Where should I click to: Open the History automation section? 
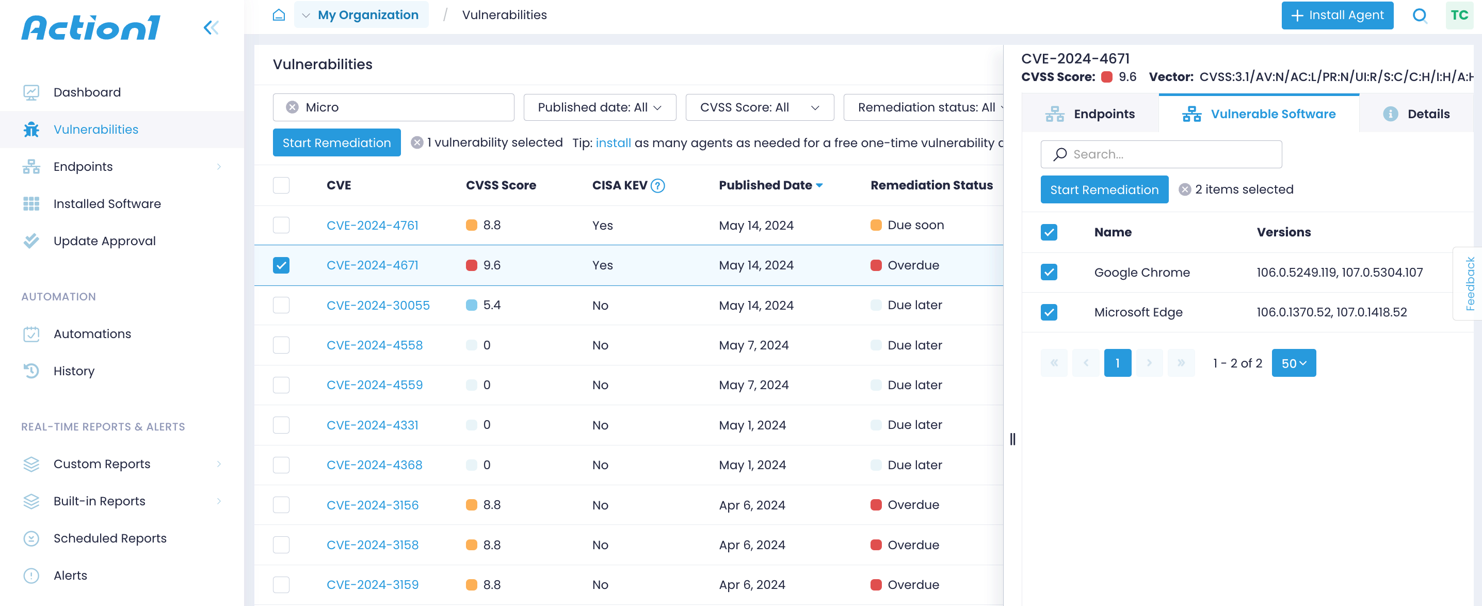coord(74,371)
